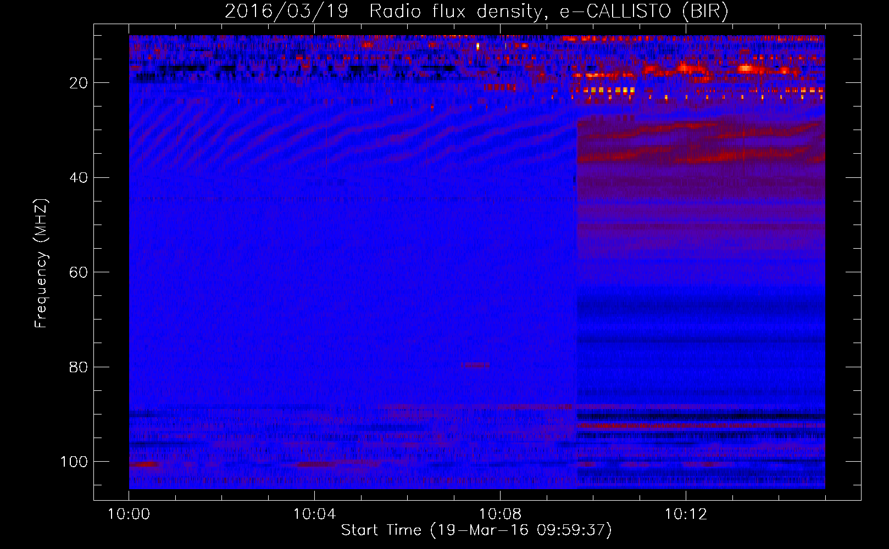Image resolution: width=889 pixels, height=549 pixels.
Task: Click the 10:00 time tick label
Action: tap(129, 514)
